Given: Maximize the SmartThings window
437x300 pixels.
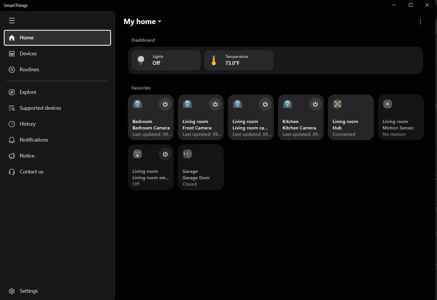Looking at the screenshot, I should 411,5.
